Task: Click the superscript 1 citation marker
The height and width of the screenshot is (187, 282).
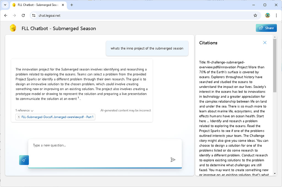Action: click(78, 98)
